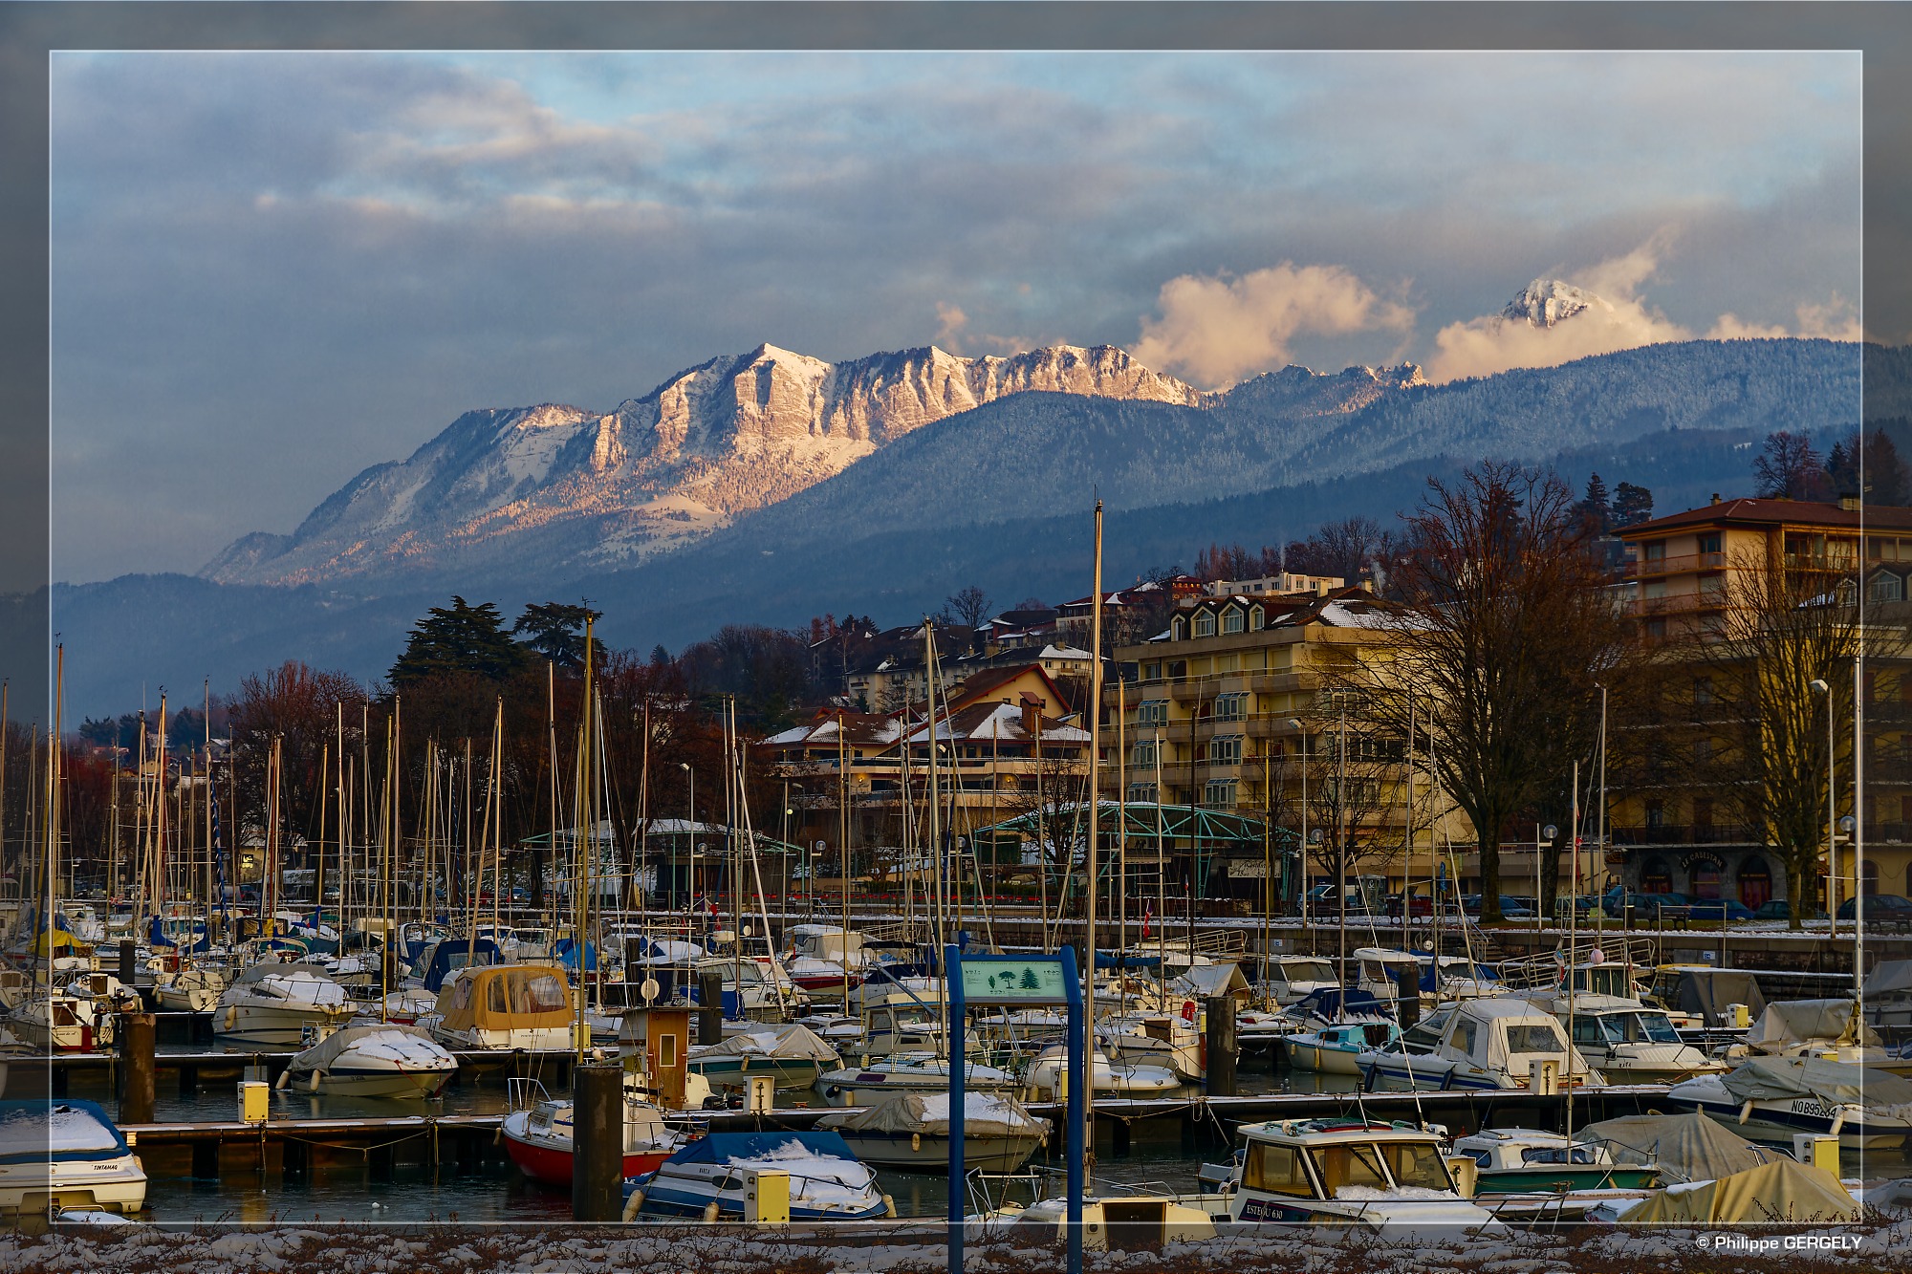Viewport: 1912px width, 1274px height.
Task: Click the Philippe GERGELY copyright watermark
Action: [x=1778, y=1242]
